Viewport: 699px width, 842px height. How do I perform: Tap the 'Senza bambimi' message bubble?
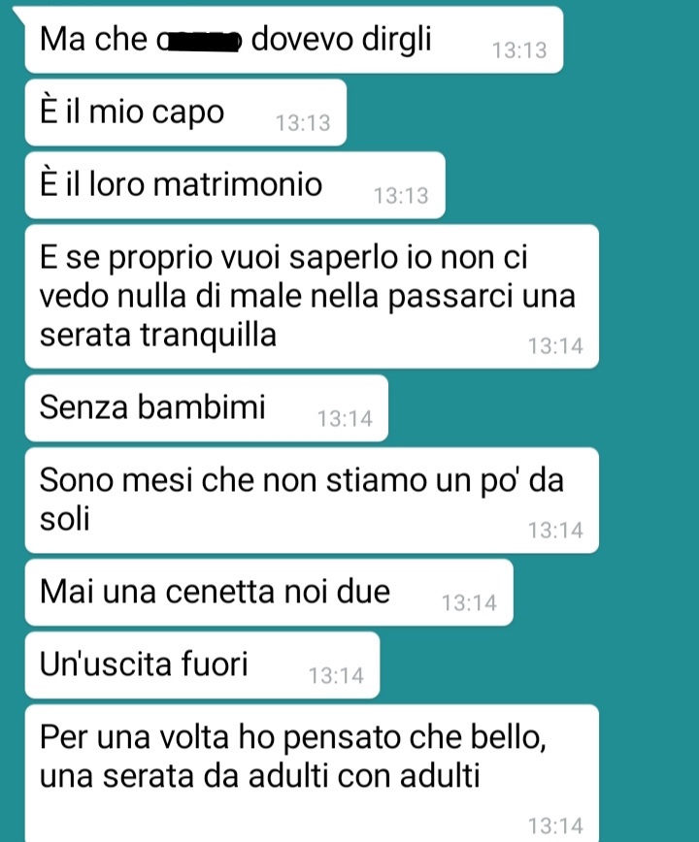coord(207,407)
